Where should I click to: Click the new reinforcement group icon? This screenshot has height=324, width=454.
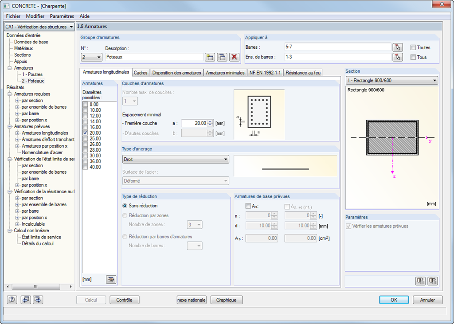pos(210,57)
